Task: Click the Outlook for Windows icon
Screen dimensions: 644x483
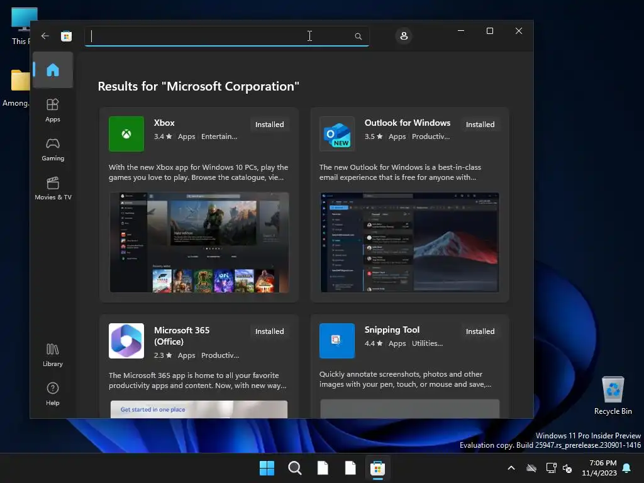Action: pos(337,134)
